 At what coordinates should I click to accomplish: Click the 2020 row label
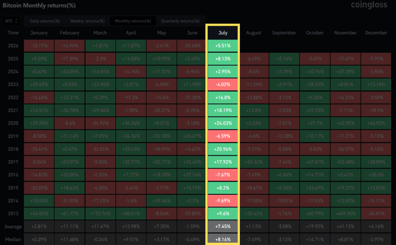coord(13,123)
